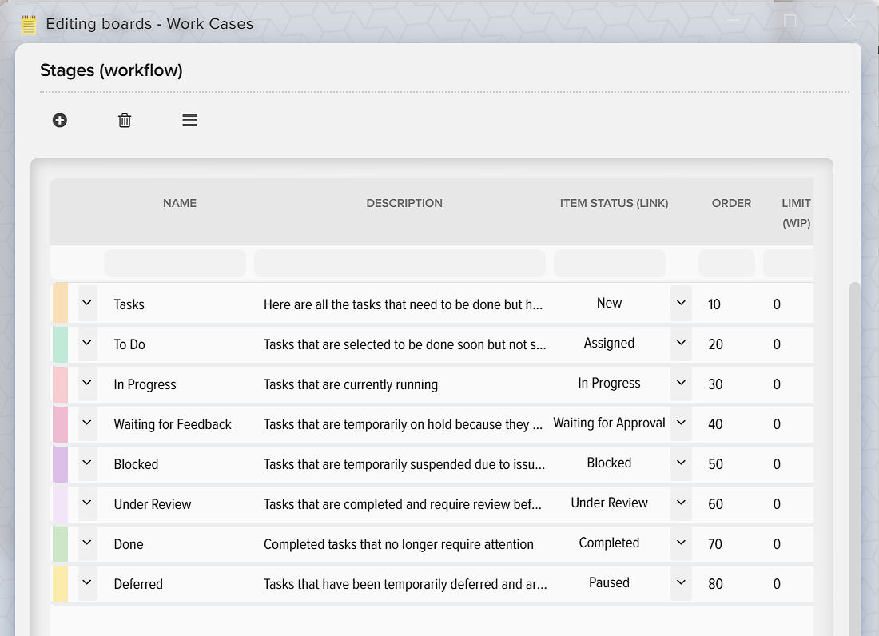
Task: Click the mint green swatch of To Do
Action: (60, 344)
